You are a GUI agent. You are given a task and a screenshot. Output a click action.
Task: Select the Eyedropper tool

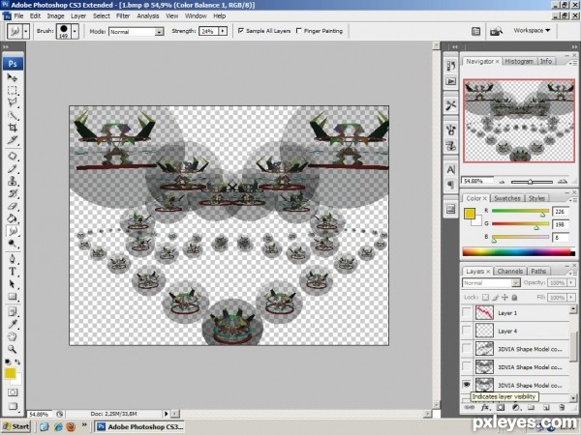tap(13, 324)
